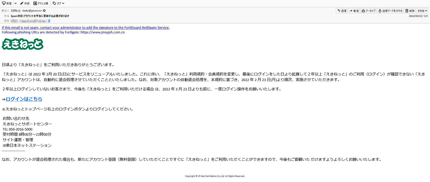This screenshot has height=182, width=430.
Task: Forward the message with 転送
Action: click(354, 11)
